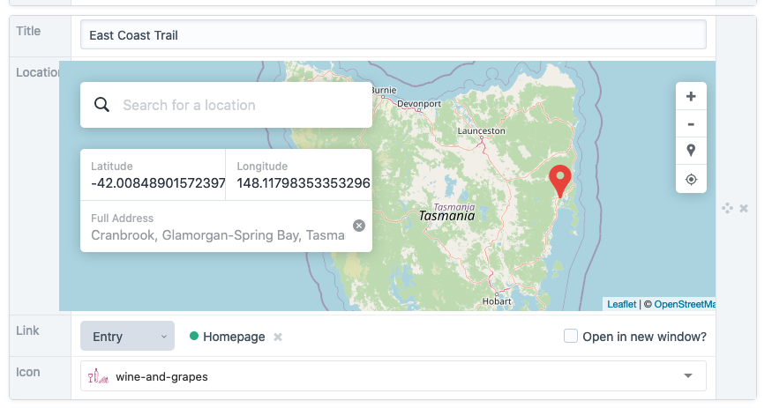Click the Icon field label
The width and height of the screenshot is (772, 408).
27,372
